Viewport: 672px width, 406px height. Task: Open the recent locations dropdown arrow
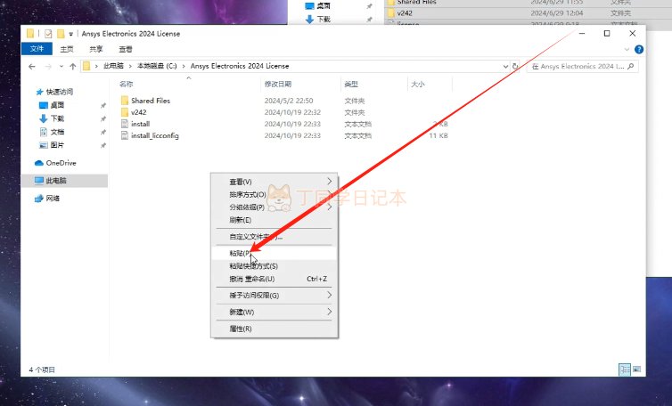61,67
